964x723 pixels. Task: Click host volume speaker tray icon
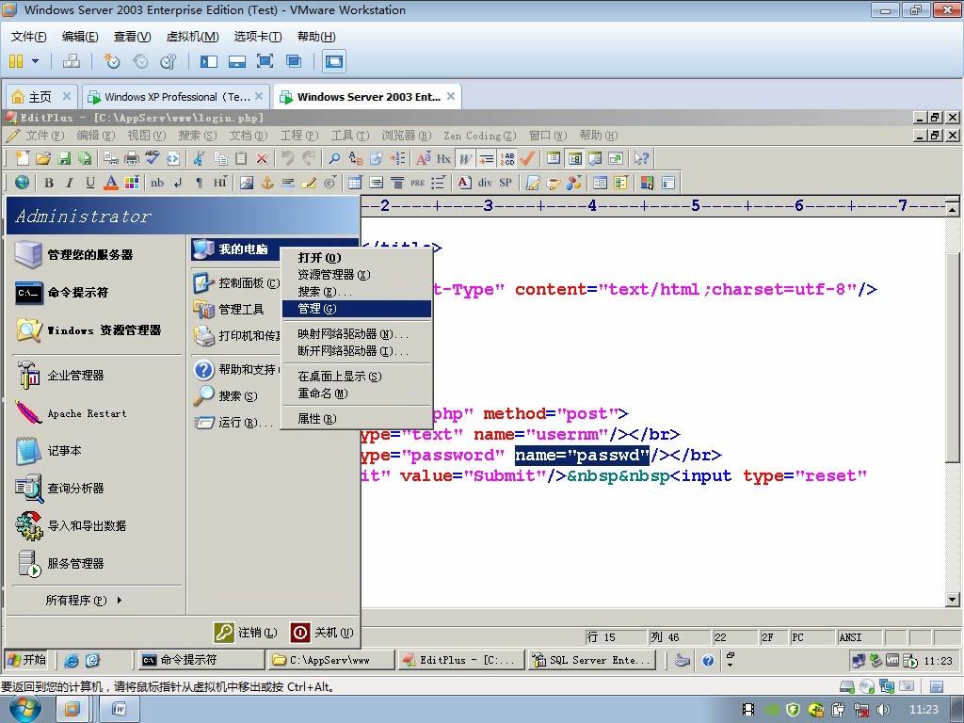pyautogui.click(x=883, y=710)
